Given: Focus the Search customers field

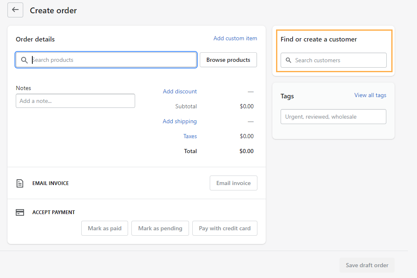Looking at the screenshot, I should (x=338, y=60).
